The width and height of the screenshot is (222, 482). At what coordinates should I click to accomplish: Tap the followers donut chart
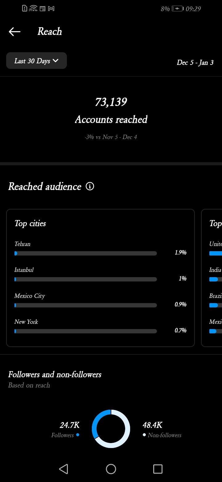click(x=111, y=429)
